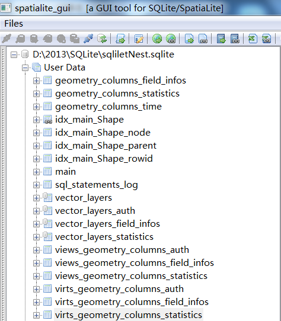Open the query composer pencil icon
This screenshot has width=281, height=321.
coord(139,38)
